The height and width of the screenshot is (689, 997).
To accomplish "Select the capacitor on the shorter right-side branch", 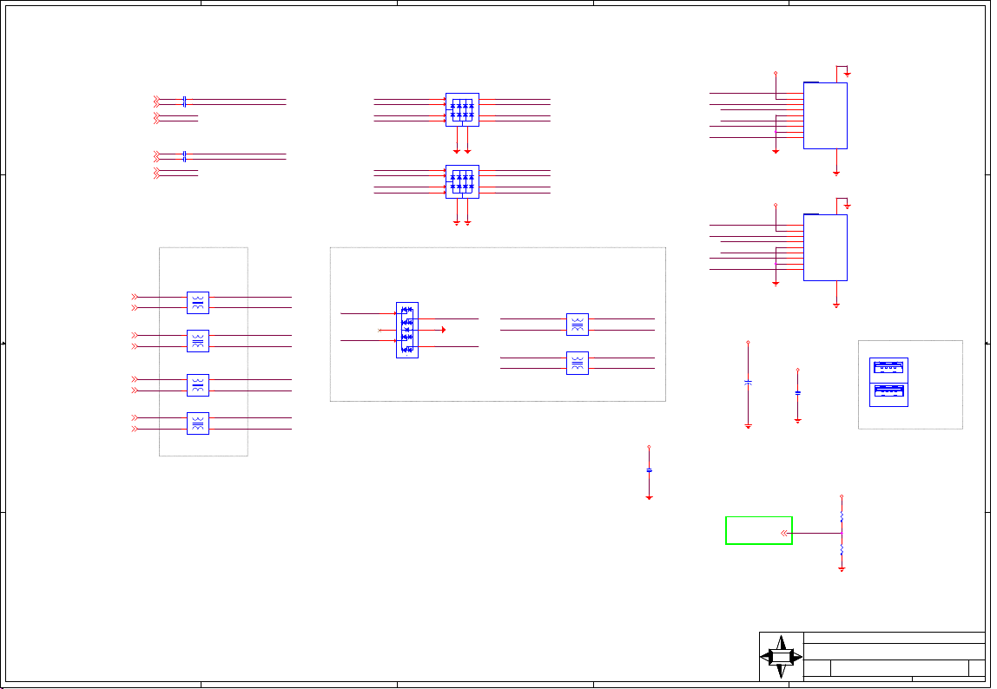I will coord(798,393).
